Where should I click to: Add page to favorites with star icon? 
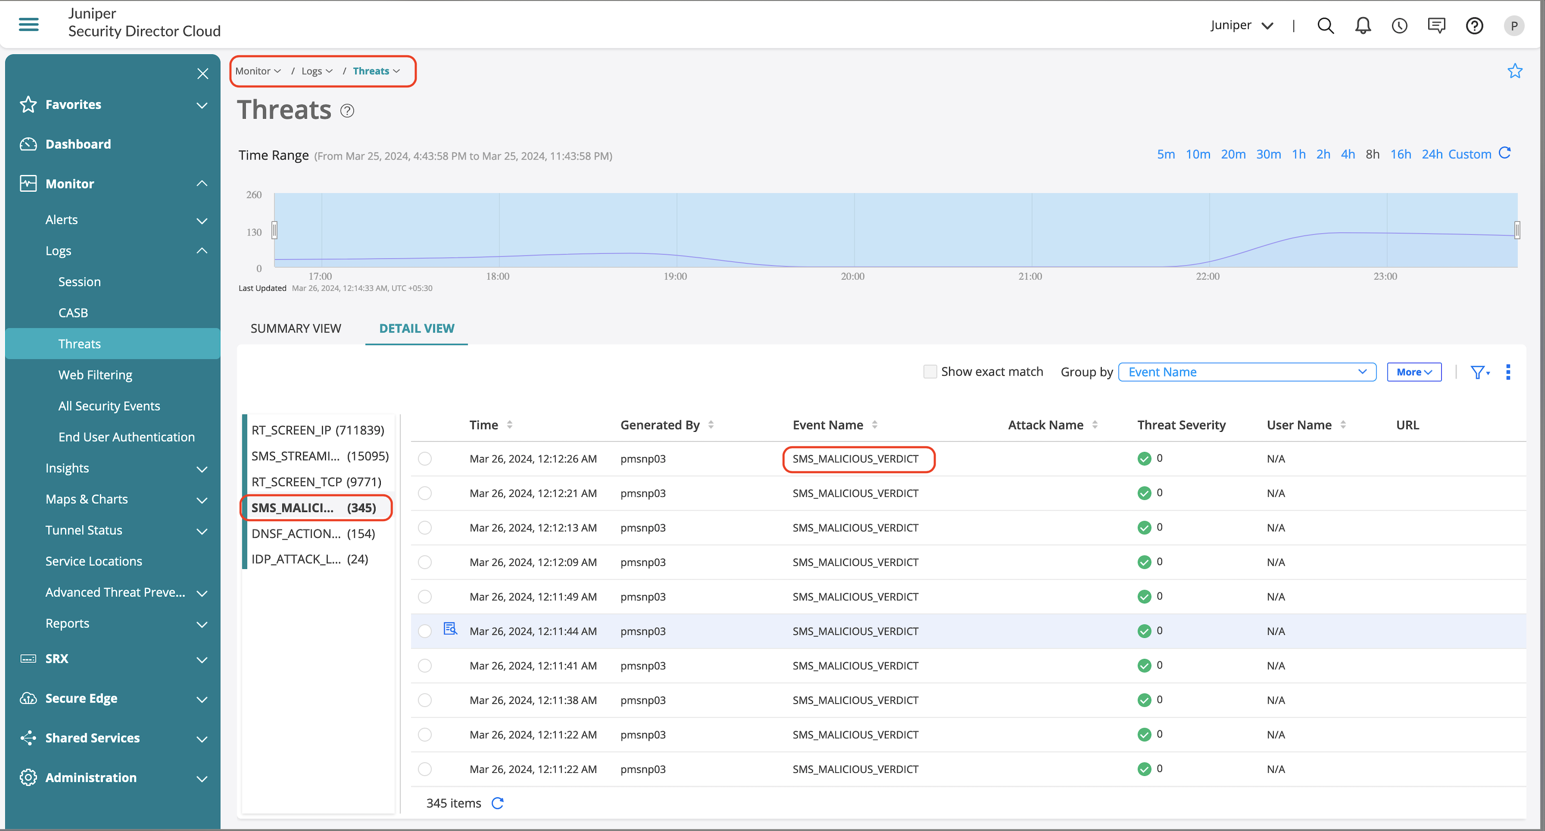pos(1514,71)
